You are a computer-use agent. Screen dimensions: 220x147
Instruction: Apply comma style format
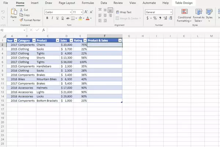(160, 18)
